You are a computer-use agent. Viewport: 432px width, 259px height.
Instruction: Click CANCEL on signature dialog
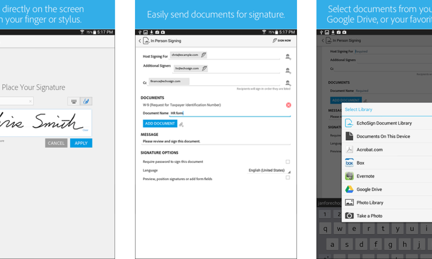(x=56, y=143)
